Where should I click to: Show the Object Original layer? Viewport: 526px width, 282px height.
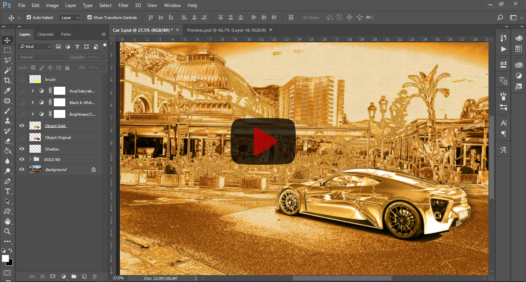click(x=22, y=137)
